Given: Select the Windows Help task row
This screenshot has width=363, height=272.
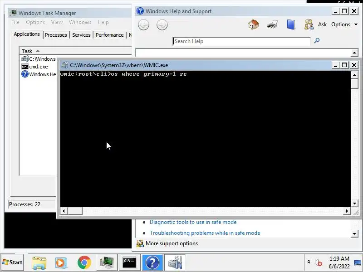Looking at the screenshot, I should click(38, 74).
